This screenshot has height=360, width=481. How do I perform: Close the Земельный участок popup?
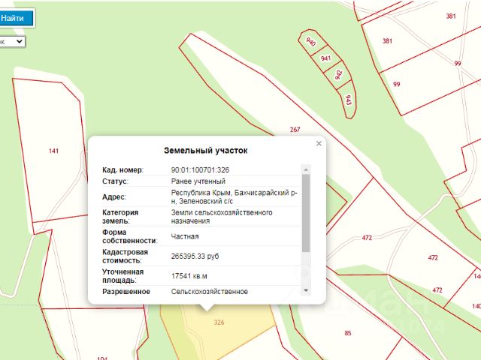pos(319,143)
